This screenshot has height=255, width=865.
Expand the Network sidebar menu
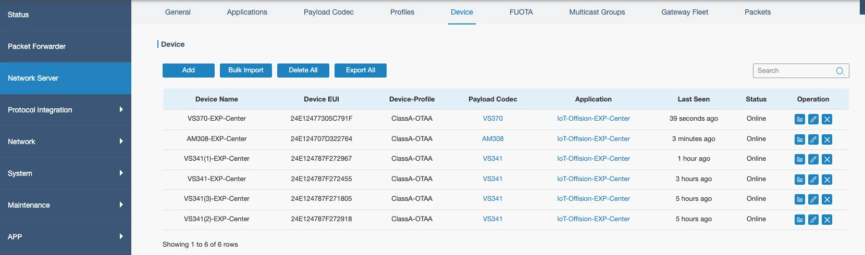coord(66,142)
